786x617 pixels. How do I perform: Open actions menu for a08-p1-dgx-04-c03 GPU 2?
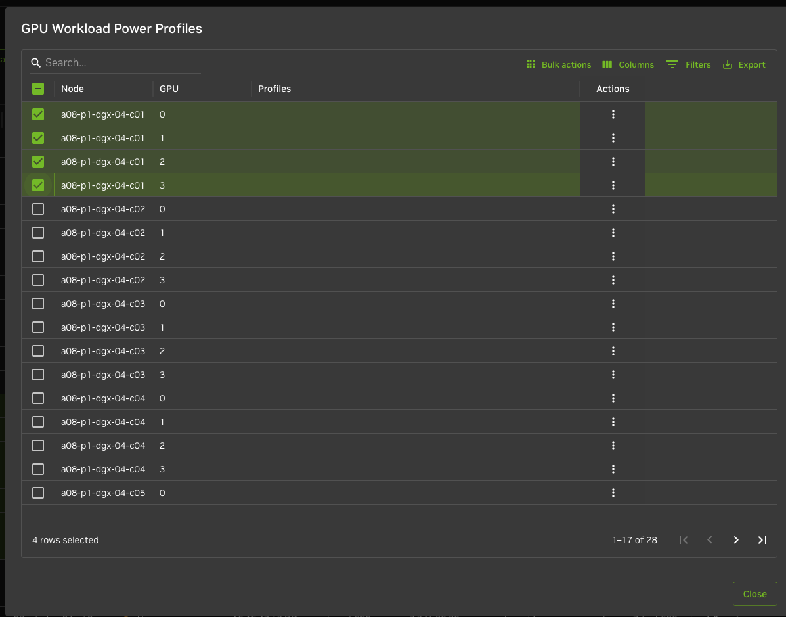613,351
